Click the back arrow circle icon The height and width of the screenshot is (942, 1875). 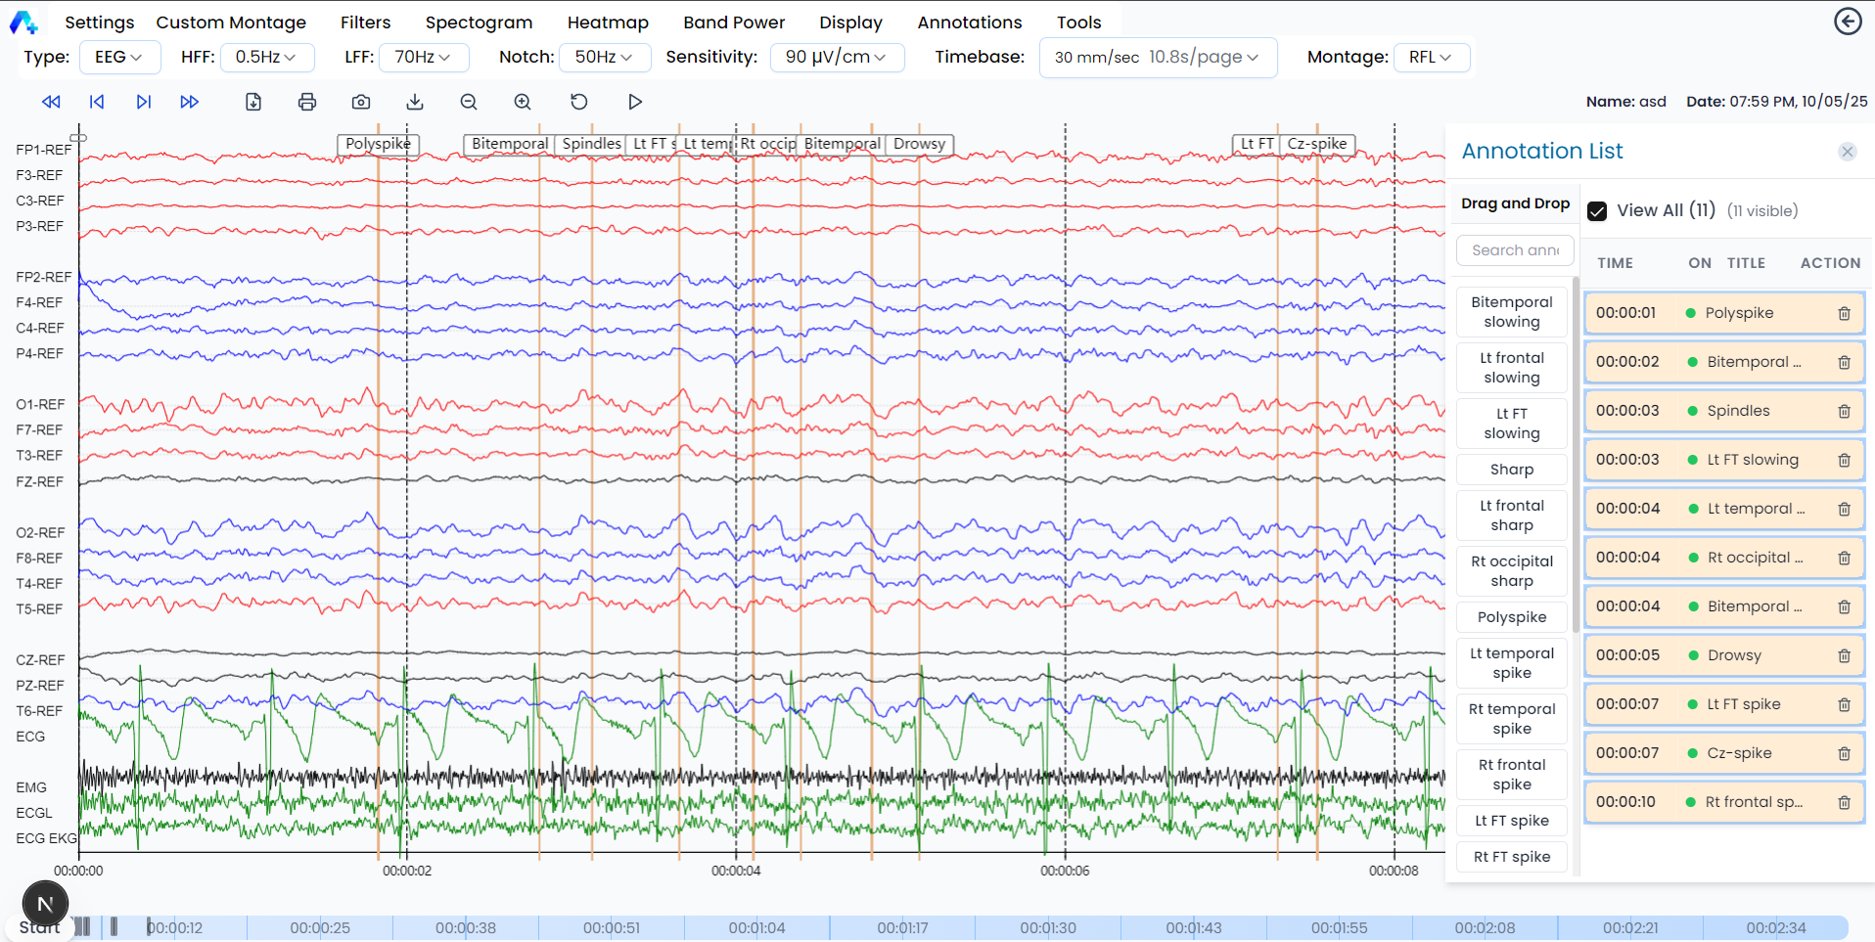[x=1848, y=21]
